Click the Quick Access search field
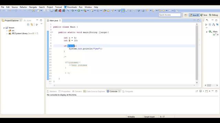Image resolution: width=220 pixels, height=123 pixels. tap(170, 15)
